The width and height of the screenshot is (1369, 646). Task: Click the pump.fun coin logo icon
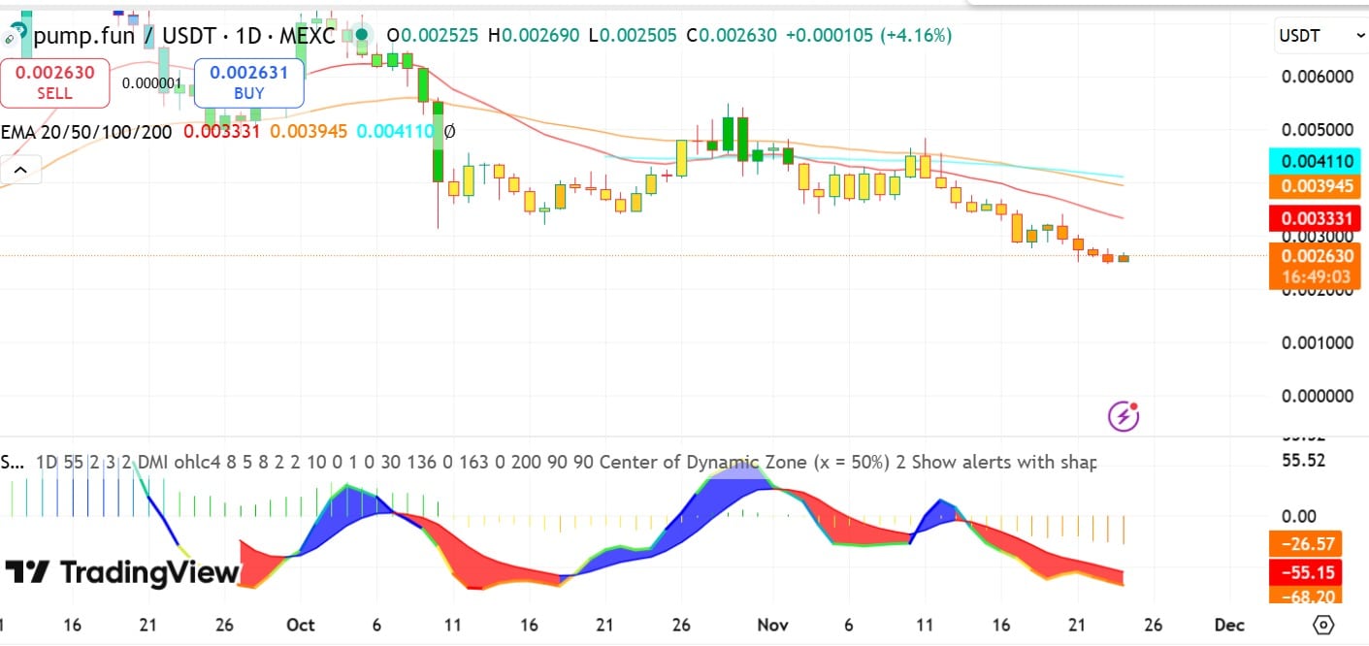point(15,37)
